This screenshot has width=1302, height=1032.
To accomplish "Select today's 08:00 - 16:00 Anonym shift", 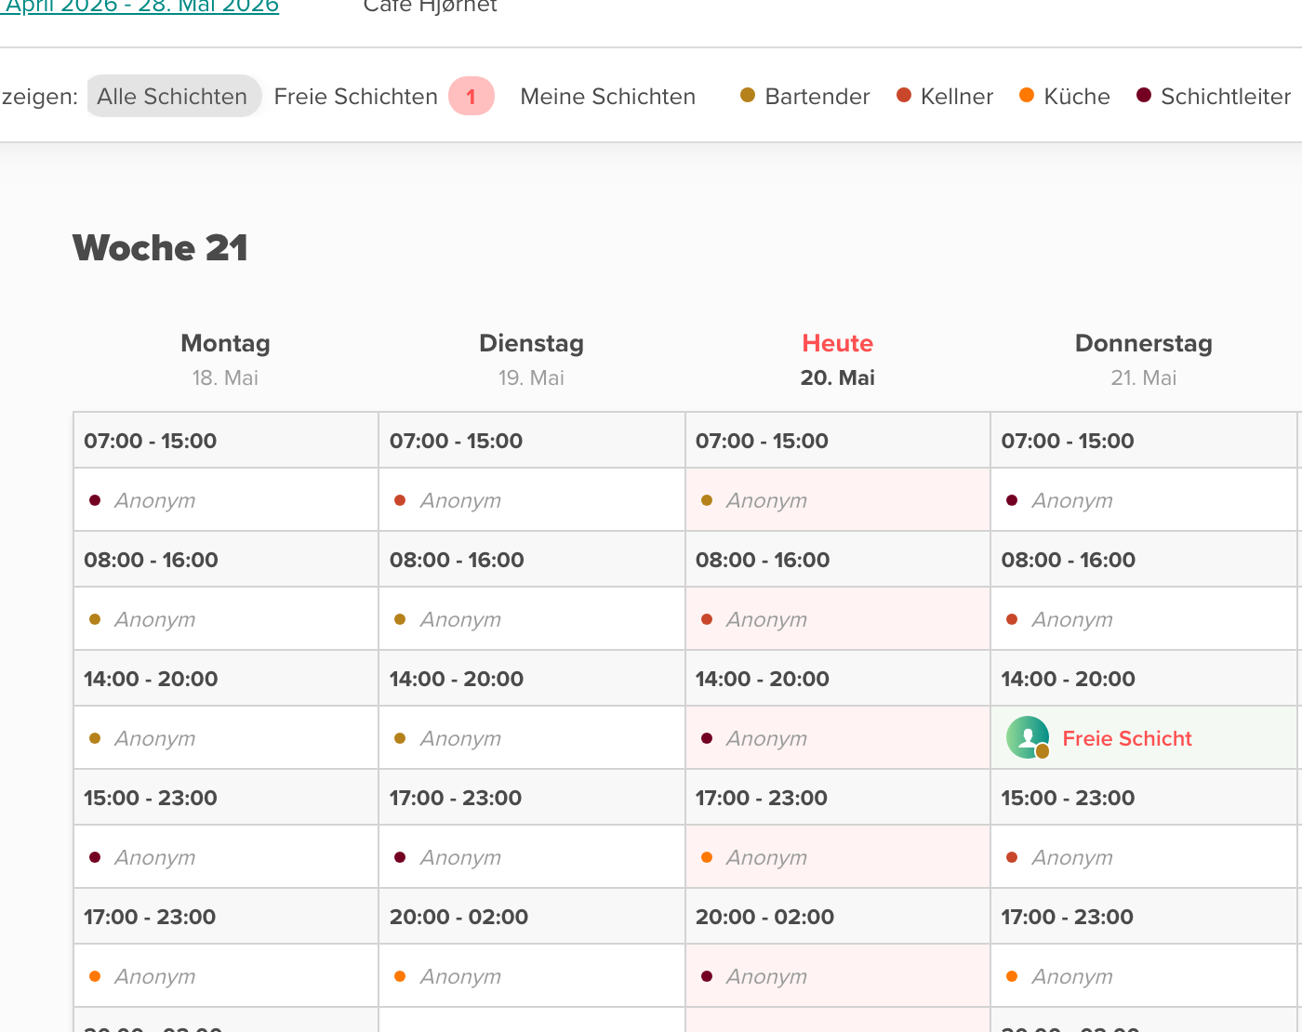I will [x=838, y=619].
